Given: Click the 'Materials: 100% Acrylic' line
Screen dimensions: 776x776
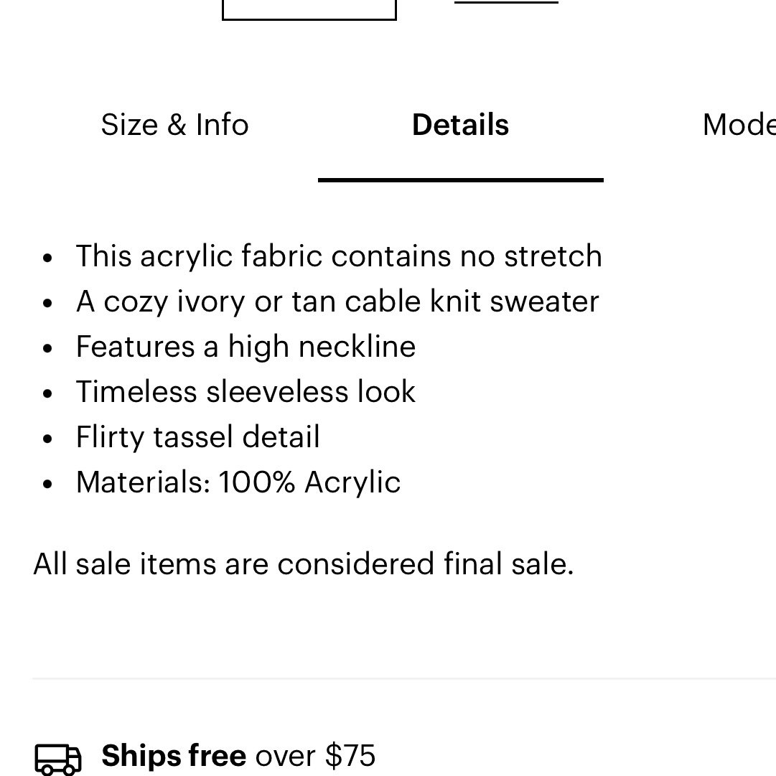Looking at the screenshot, I should [x=238, y=482].
